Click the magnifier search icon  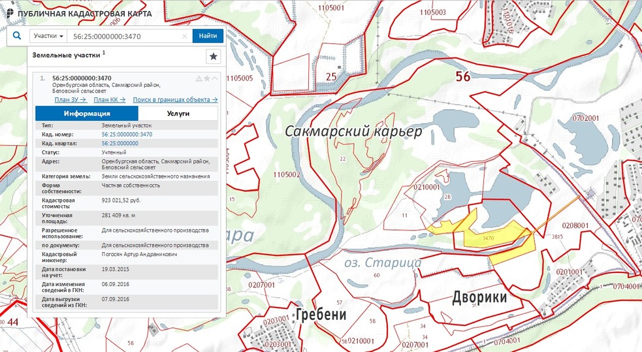pyautogui.click(x=17, y=37)
